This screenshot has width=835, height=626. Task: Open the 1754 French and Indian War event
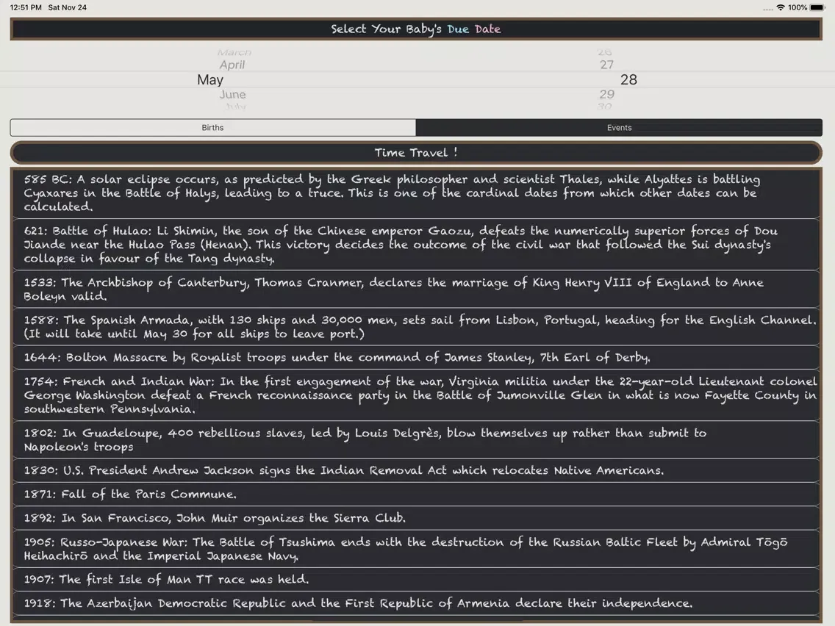tap(416, 395)
